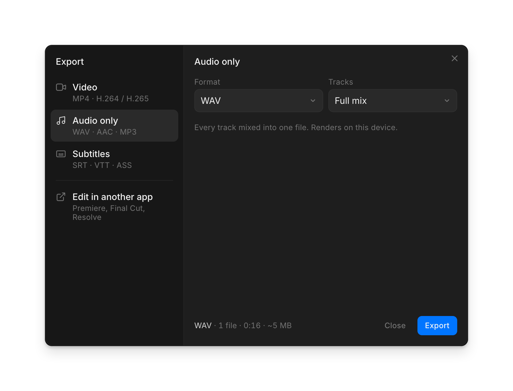Image resolution: width=513 pixels, height=391 pixels.
Task: Click the WAV · 1 file · 0:16 summary
Action: click(243, 326)
